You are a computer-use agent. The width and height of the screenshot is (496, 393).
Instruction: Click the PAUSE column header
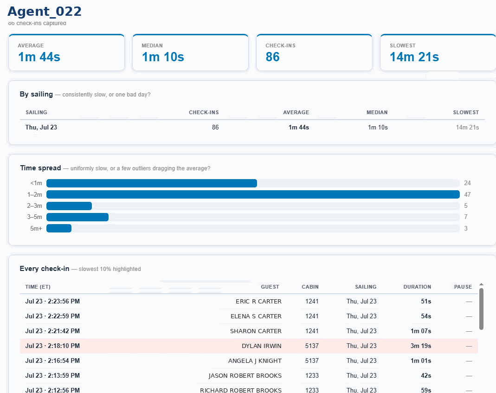click(463, 287)
